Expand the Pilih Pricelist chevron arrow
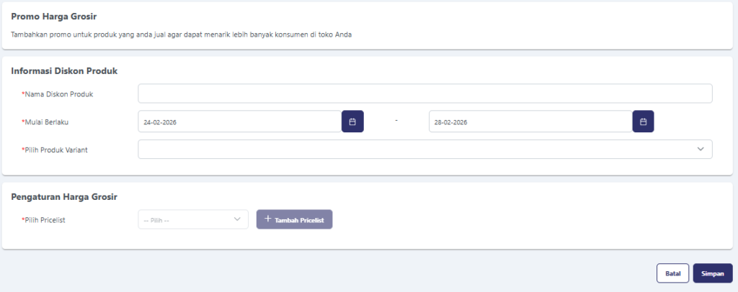 point(237,219)
